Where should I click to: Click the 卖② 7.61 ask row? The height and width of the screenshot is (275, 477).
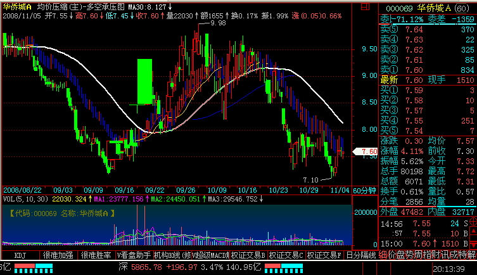(x=427, y=60)
